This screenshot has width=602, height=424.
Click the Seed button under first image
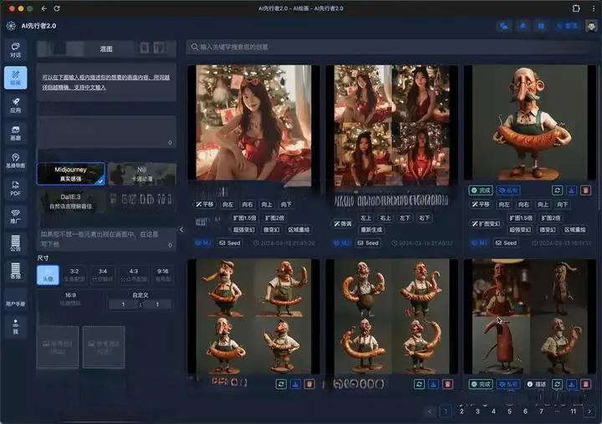click(229, 243)
